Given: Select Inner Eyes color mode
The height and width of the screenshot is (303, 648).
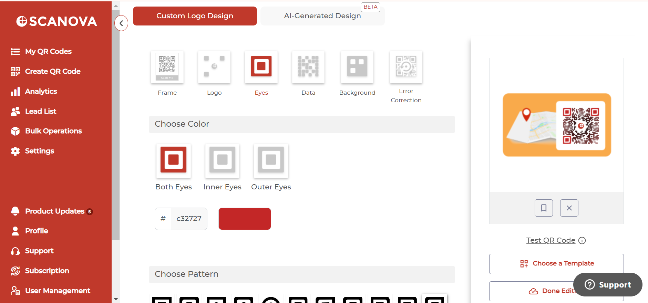Looking at the screenshot, I should (222, 160).
